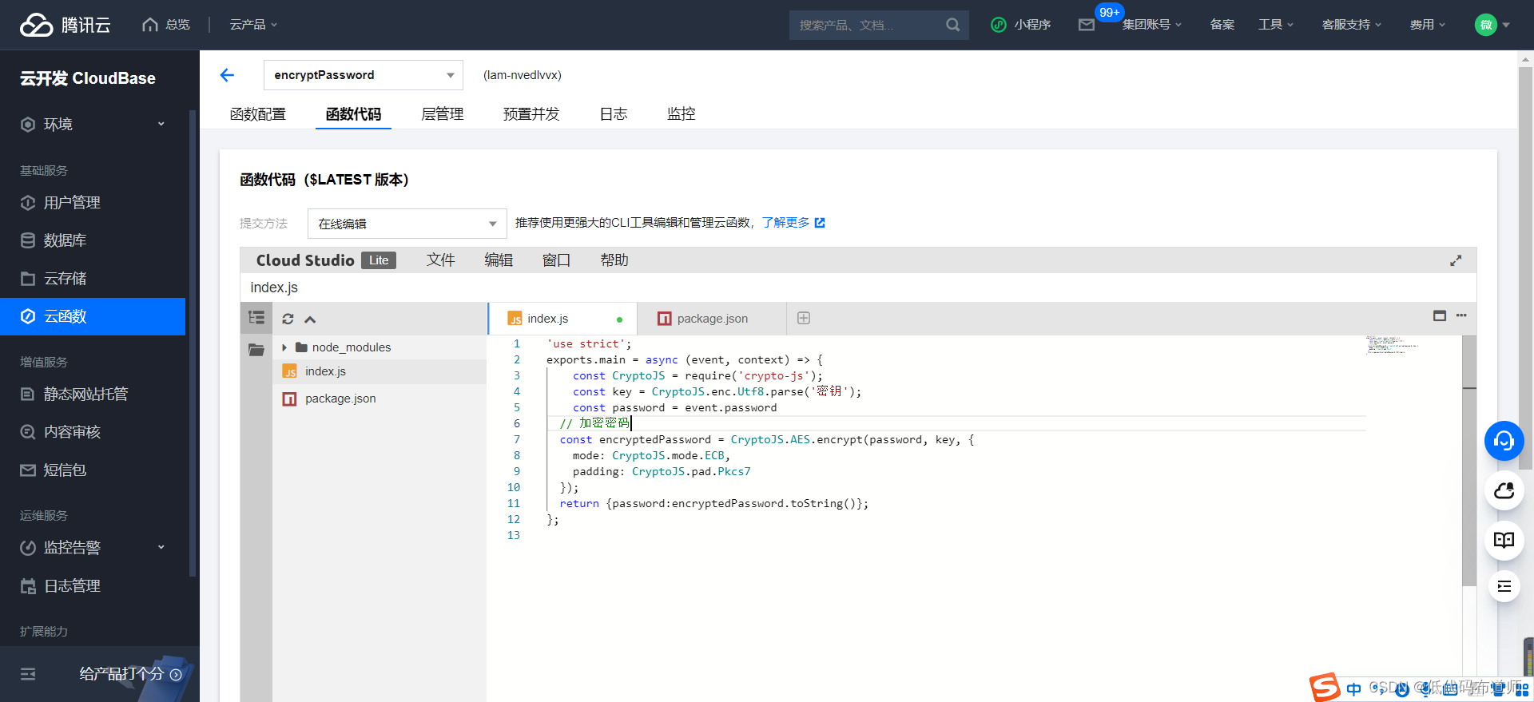
Task: Open the editor more options ellipsis
Action: (x=1461, y=315)
